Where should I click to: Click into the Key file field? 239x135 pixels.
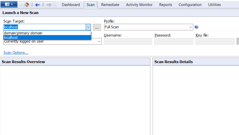click(215, 41)
